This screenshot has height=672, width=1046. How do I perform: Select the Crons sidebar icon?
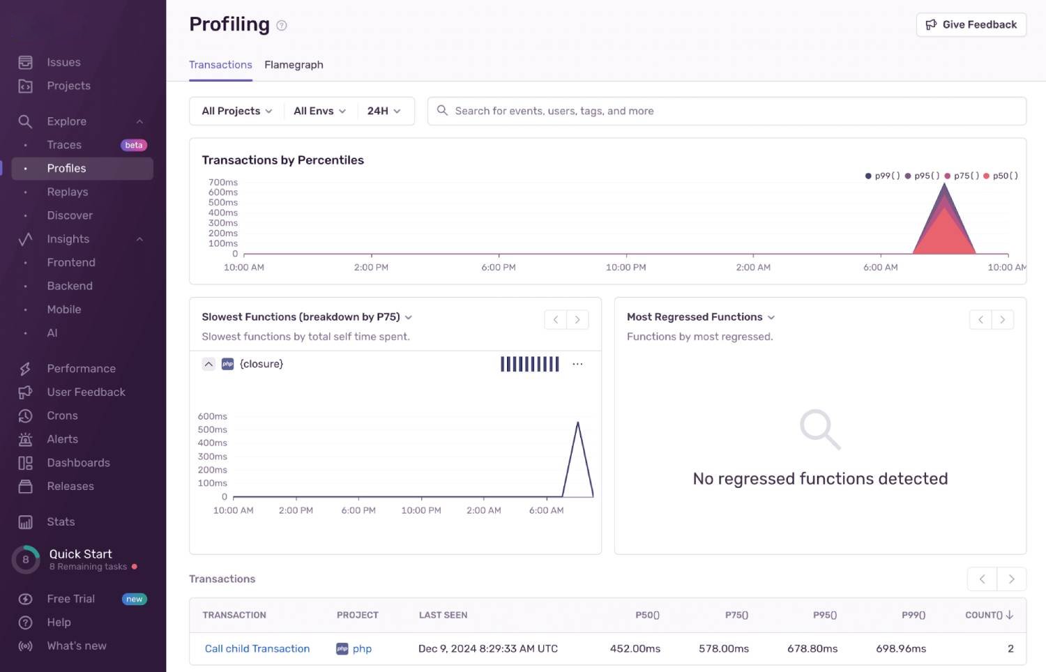[x=25, y=415]
